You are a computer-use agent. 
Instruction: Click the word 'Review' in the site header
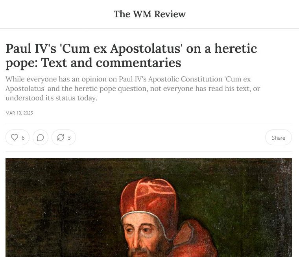[x=170, y=14]
